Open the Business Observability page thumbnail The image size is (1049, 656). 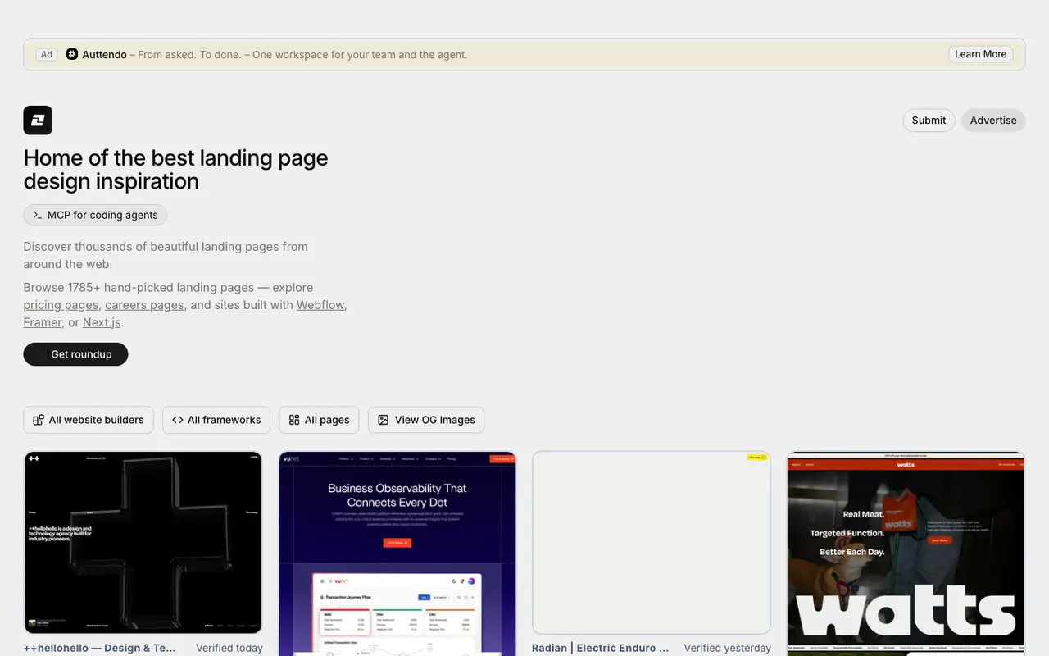click(397, 553)
